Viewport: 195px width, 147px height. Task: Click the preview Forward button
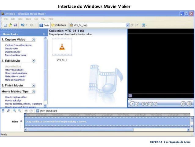click(156, 104)
